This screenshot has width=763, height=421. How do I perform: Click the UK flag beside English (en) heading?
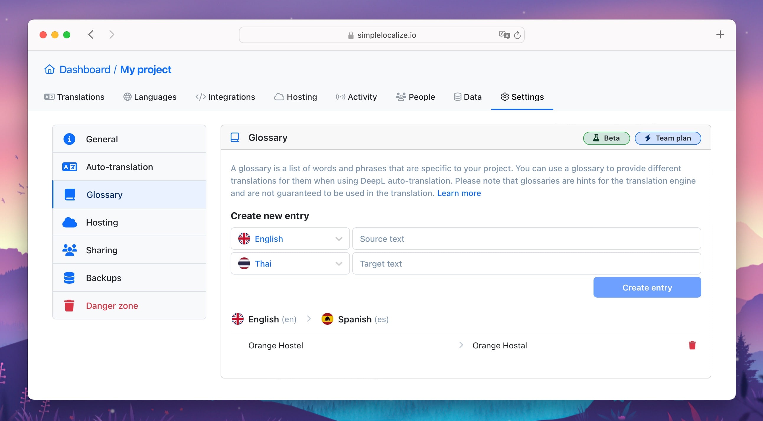(237, 319)
